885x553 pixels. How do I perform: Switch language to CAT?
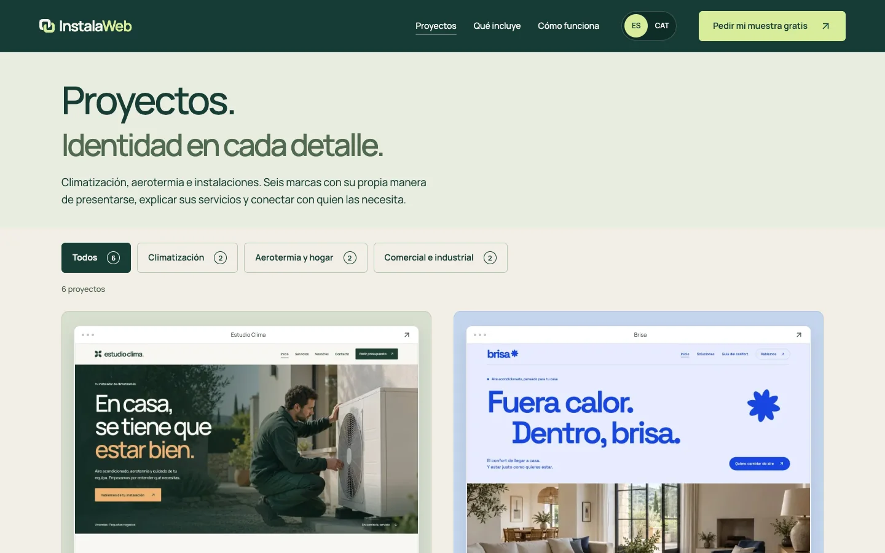click(x=662, y=26)
